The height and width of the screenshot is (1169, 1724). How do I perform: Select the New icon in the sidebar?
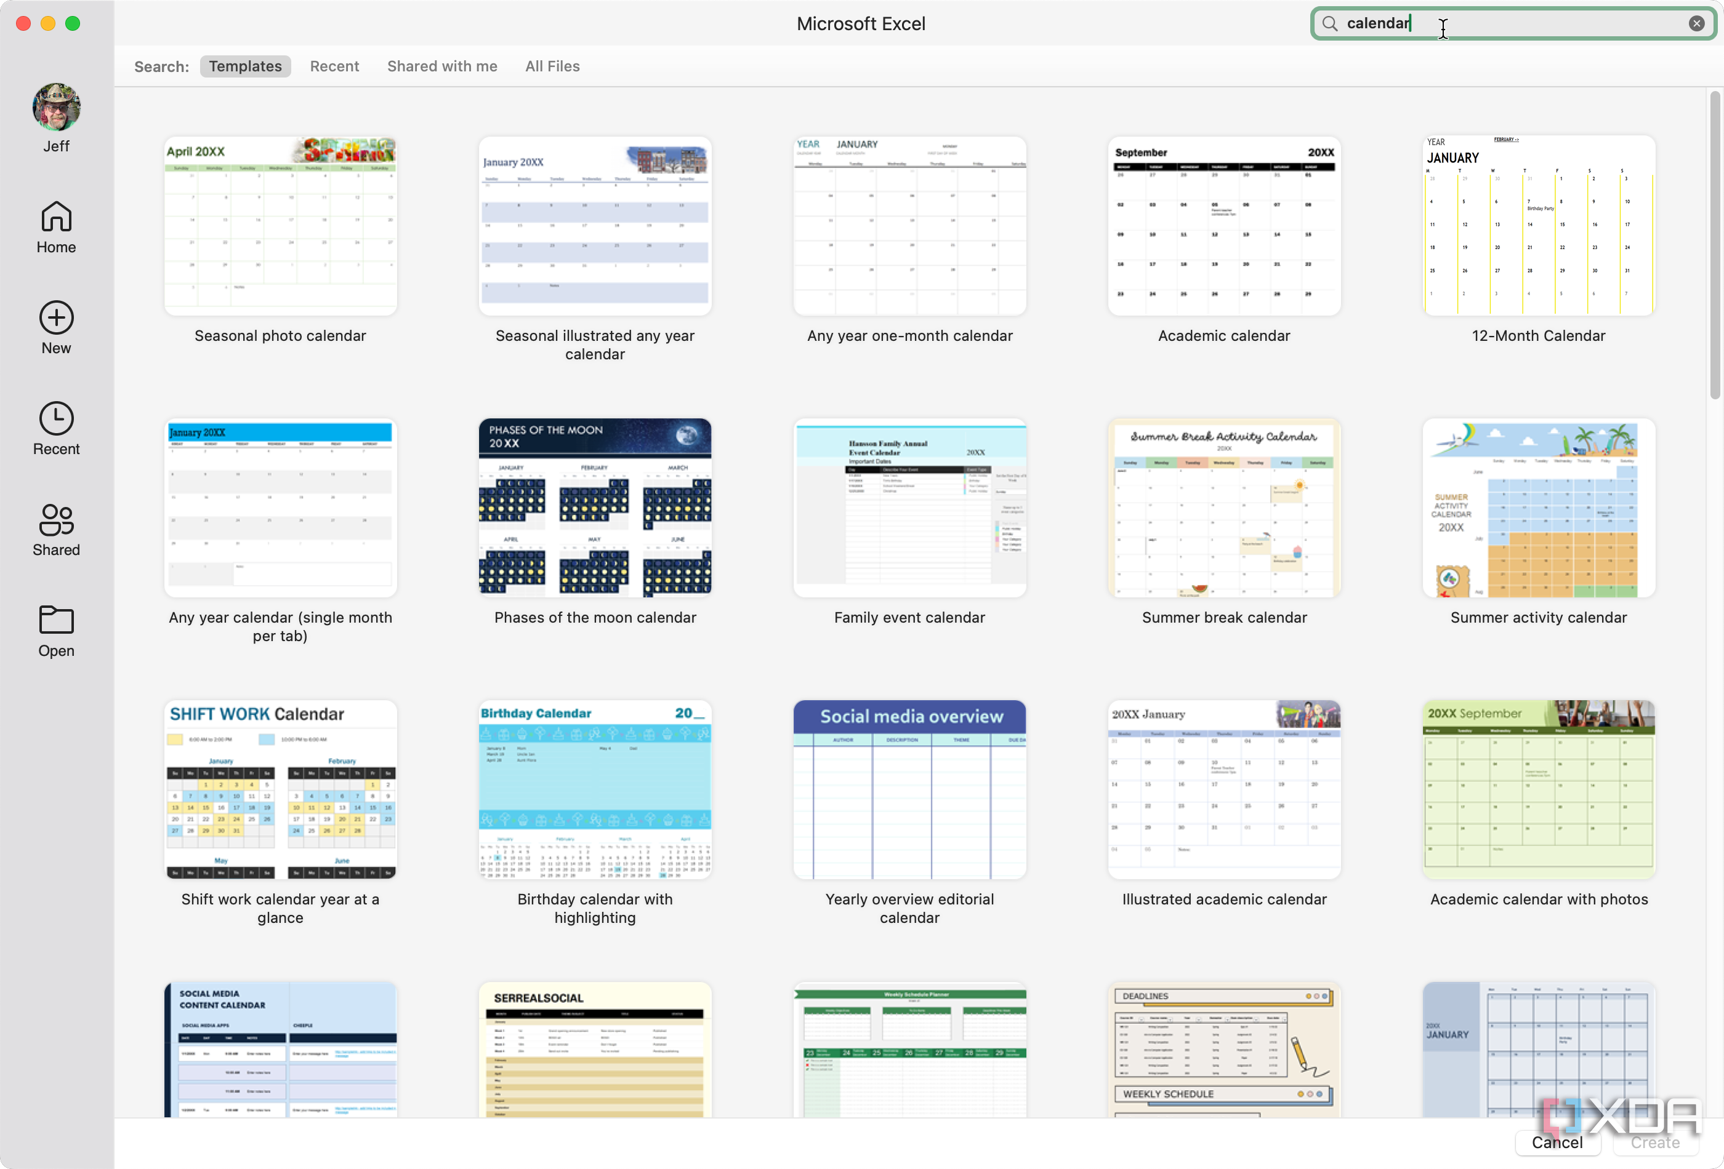[x=55, y=326]
